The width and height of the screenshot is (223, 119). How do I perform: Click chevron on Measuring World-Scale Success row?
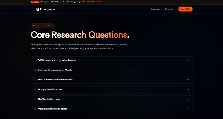tap(188, 109)
